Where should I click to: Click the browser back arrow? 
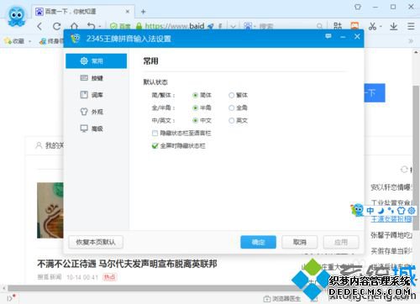39,26
